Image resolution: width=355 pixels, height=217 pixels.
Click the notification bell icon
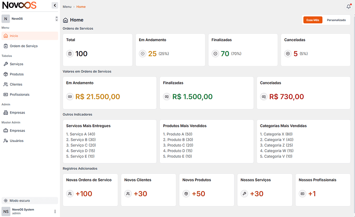tap(348, 7)
